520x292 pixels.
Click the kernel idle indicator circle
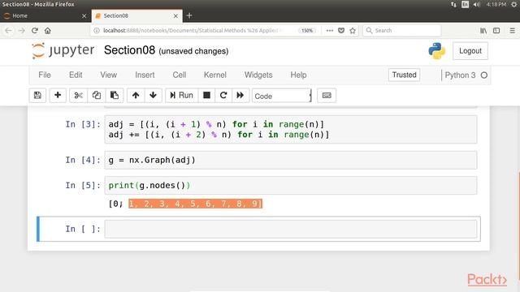(484, 75)
